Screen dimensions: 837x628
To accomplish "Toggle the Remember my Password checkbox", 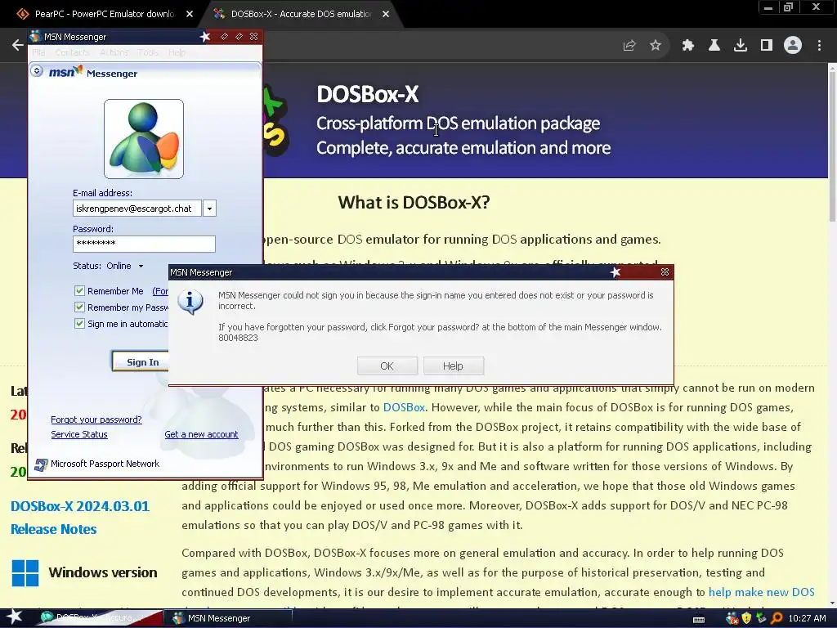I will 79,307.
